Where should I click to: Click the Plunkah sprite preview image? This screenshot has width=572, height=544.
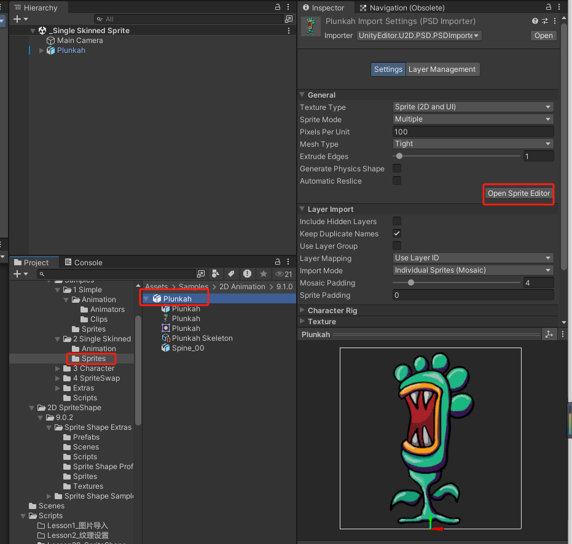(430, 438)
